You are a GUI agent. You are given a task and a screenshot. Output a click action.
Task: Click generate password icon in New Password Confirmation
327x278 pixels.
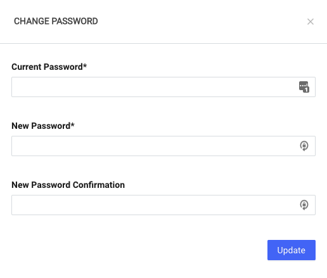[304, 205]
